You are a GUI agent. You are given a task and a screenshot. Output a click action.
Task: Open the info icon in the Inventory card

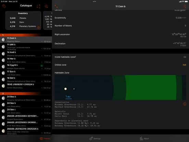pyautogui.click(x=39, y=27)
